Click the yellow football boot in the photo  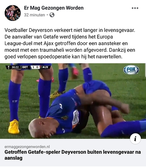click(x=14, y=127)
